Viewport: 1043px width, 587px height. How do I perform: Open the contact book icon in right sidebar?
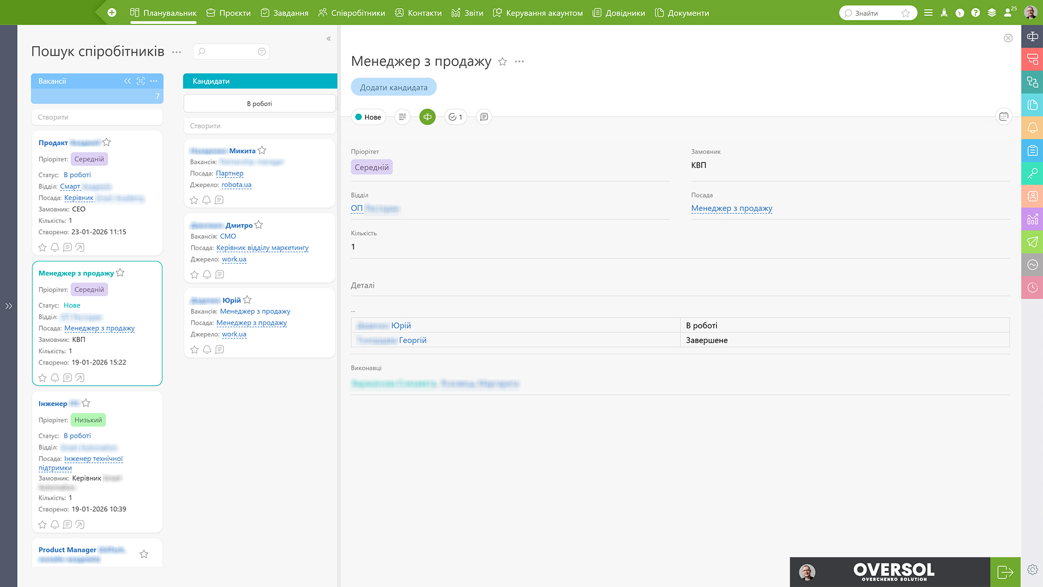pos(1032,196)
